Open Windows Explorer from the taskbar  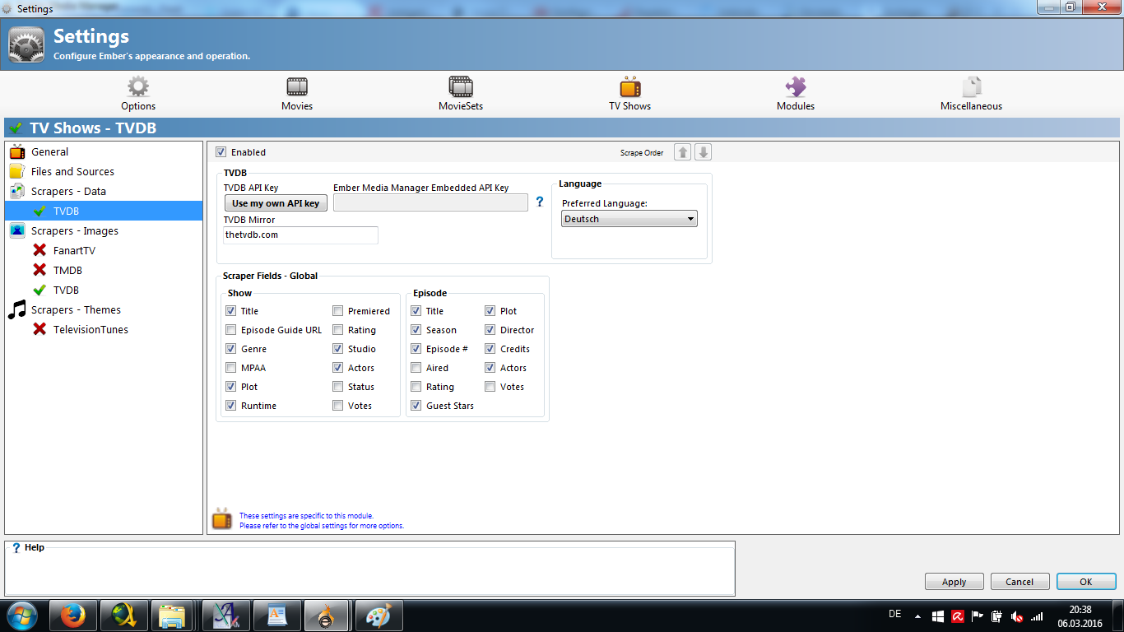(x=173, y=616)
